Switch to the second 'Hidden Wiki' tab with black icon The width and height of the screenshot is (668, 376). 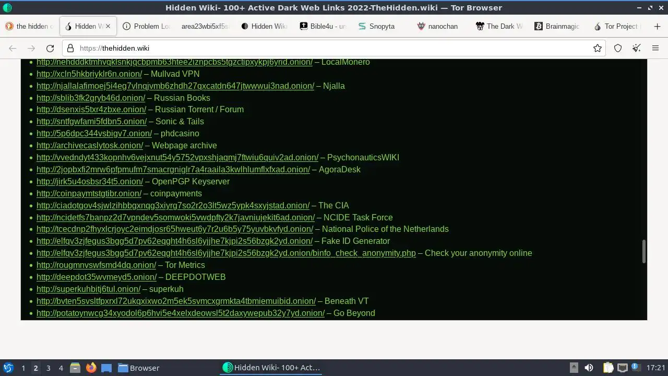[264, 26]
